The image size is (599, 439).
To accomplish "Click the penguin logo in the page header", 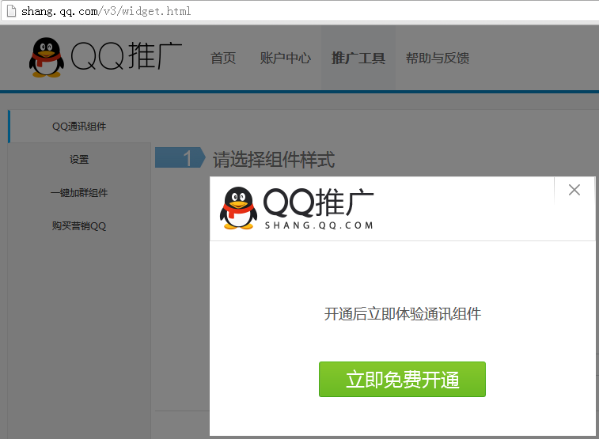I will point(47,57).
